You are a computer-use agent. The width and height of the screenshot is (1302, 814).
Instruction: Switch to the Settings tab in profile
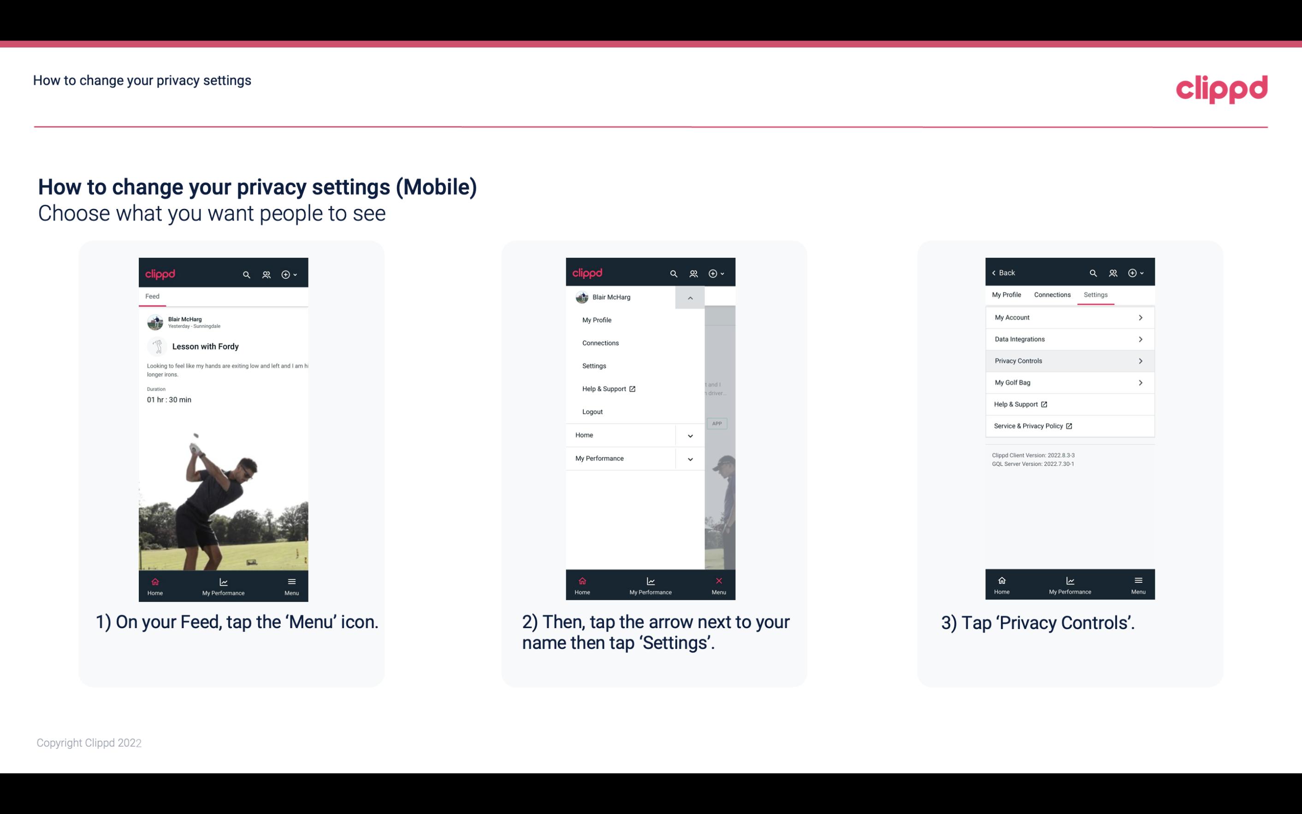point(1096,294)
